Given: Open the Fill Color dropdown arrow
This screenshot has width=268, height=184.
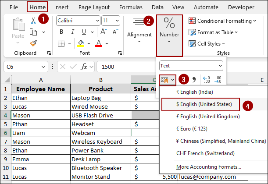Looking at the screenshot, I should [89, 43].
